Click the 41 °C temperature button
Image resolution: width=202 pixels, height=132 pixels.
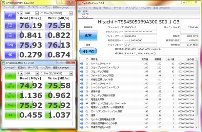(88, 51)
